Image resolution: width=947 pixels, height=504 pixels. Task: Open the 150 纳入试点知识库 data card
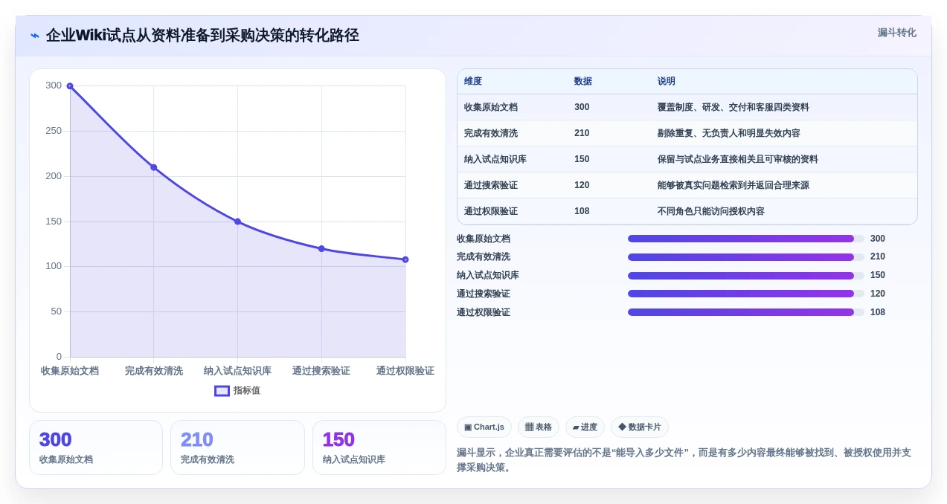pyautogui.click(x=379, y=448)
